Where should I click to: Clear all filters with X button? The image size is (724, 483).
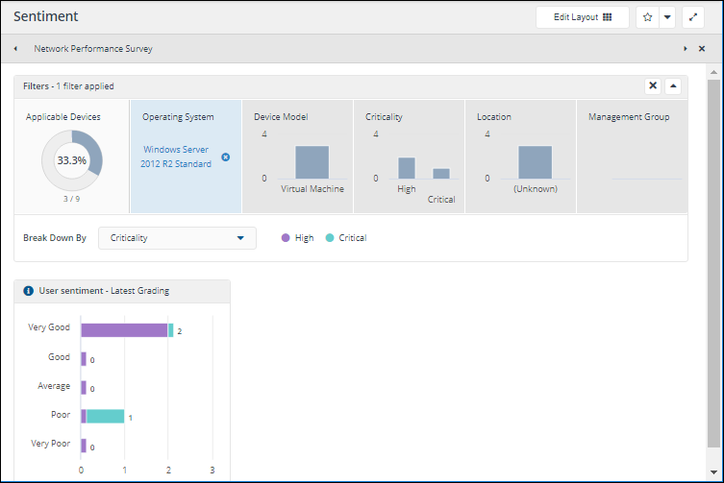653,85
